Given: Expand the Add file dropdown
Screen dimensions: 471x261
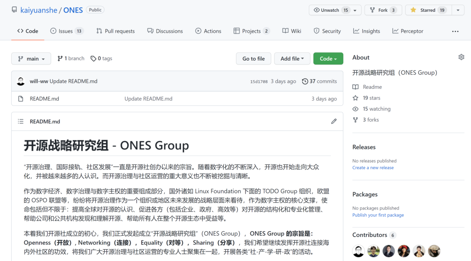Looking at the screenshot, I should [292, 58].
